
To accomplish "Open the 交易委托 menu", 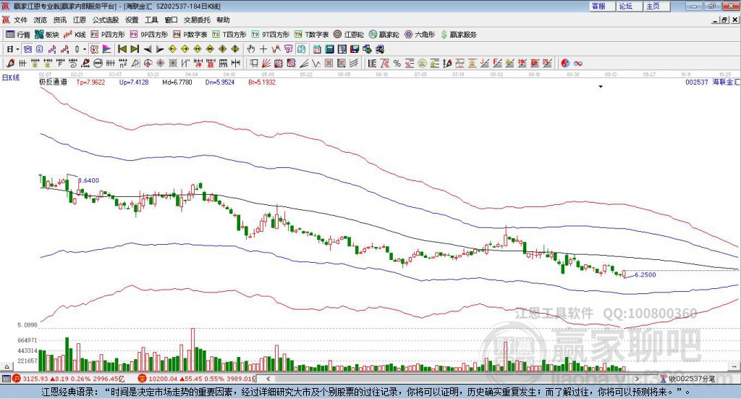I will pos(197,20).
